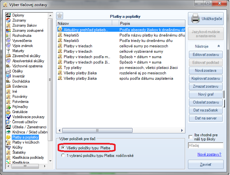Click the Výpis známok icon
Image resolution: width=230 pixels, height=175 pixels.
(x=8, y=46)
